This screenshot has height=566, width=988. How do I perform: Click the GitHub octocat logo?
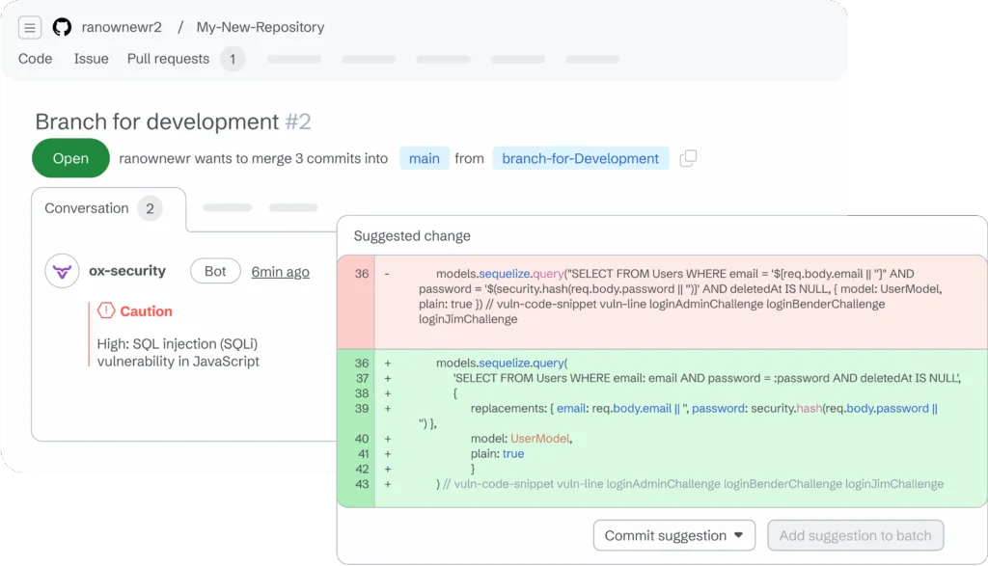62,27
